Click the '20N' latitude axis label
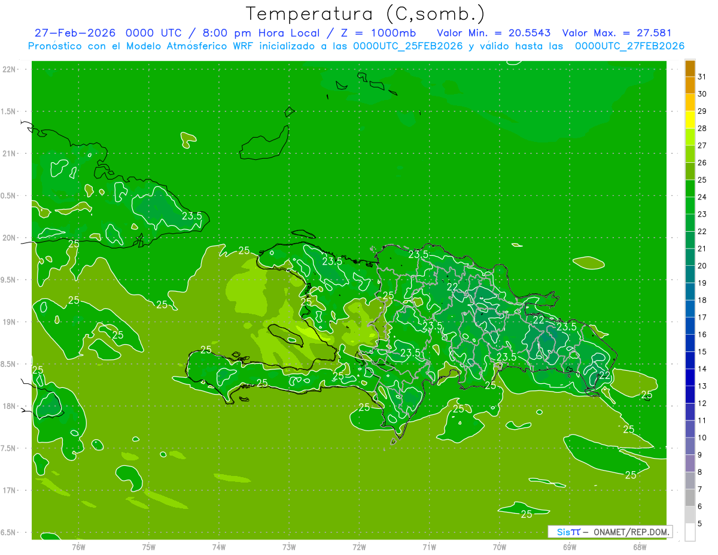 click(x=10, y=238)
